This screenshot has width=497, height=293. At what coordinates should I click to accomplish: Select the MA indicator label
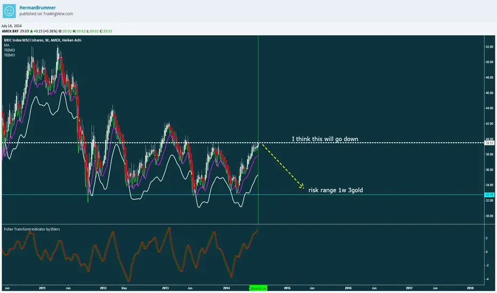[x=6, y=45]
